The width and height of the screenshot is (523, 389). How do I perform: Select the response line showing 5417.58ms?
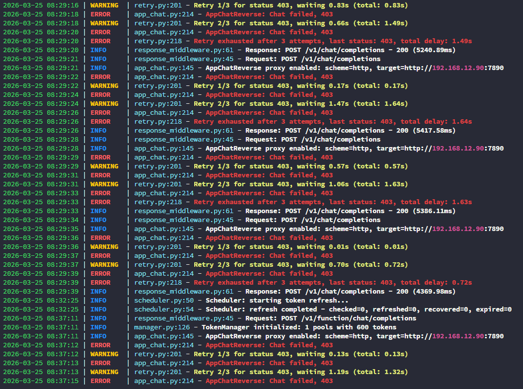350,131
